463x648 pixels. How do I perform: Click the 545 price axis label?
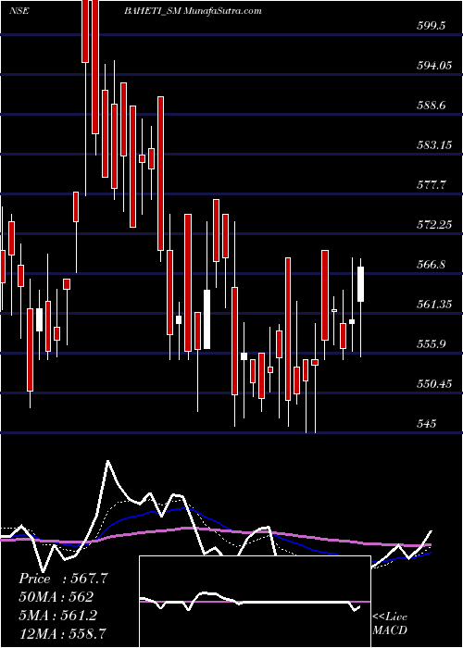pyautogui.click(x=426, y=423)
